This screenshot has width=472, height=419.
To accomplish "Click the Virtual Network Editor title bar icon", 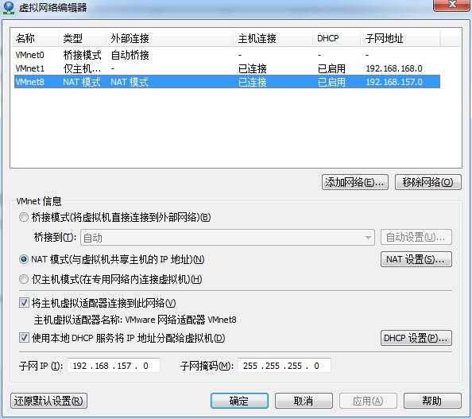I will (x=9, y=7).
